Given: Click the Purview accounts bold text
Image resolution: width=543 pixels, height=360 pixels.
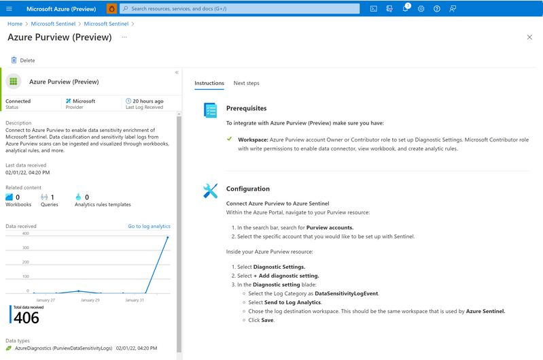Looking at the screenshot, I should [x=330, y=227].
